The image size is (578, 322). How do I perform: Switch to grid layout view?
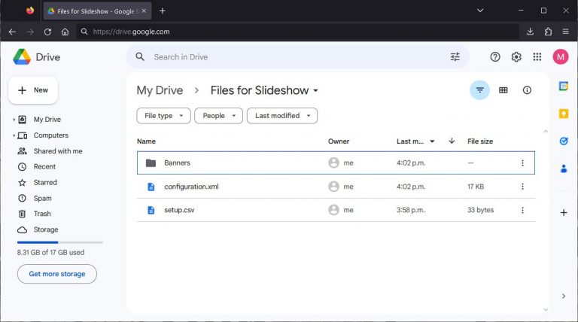pyautogui.click(x=503, y=90)
